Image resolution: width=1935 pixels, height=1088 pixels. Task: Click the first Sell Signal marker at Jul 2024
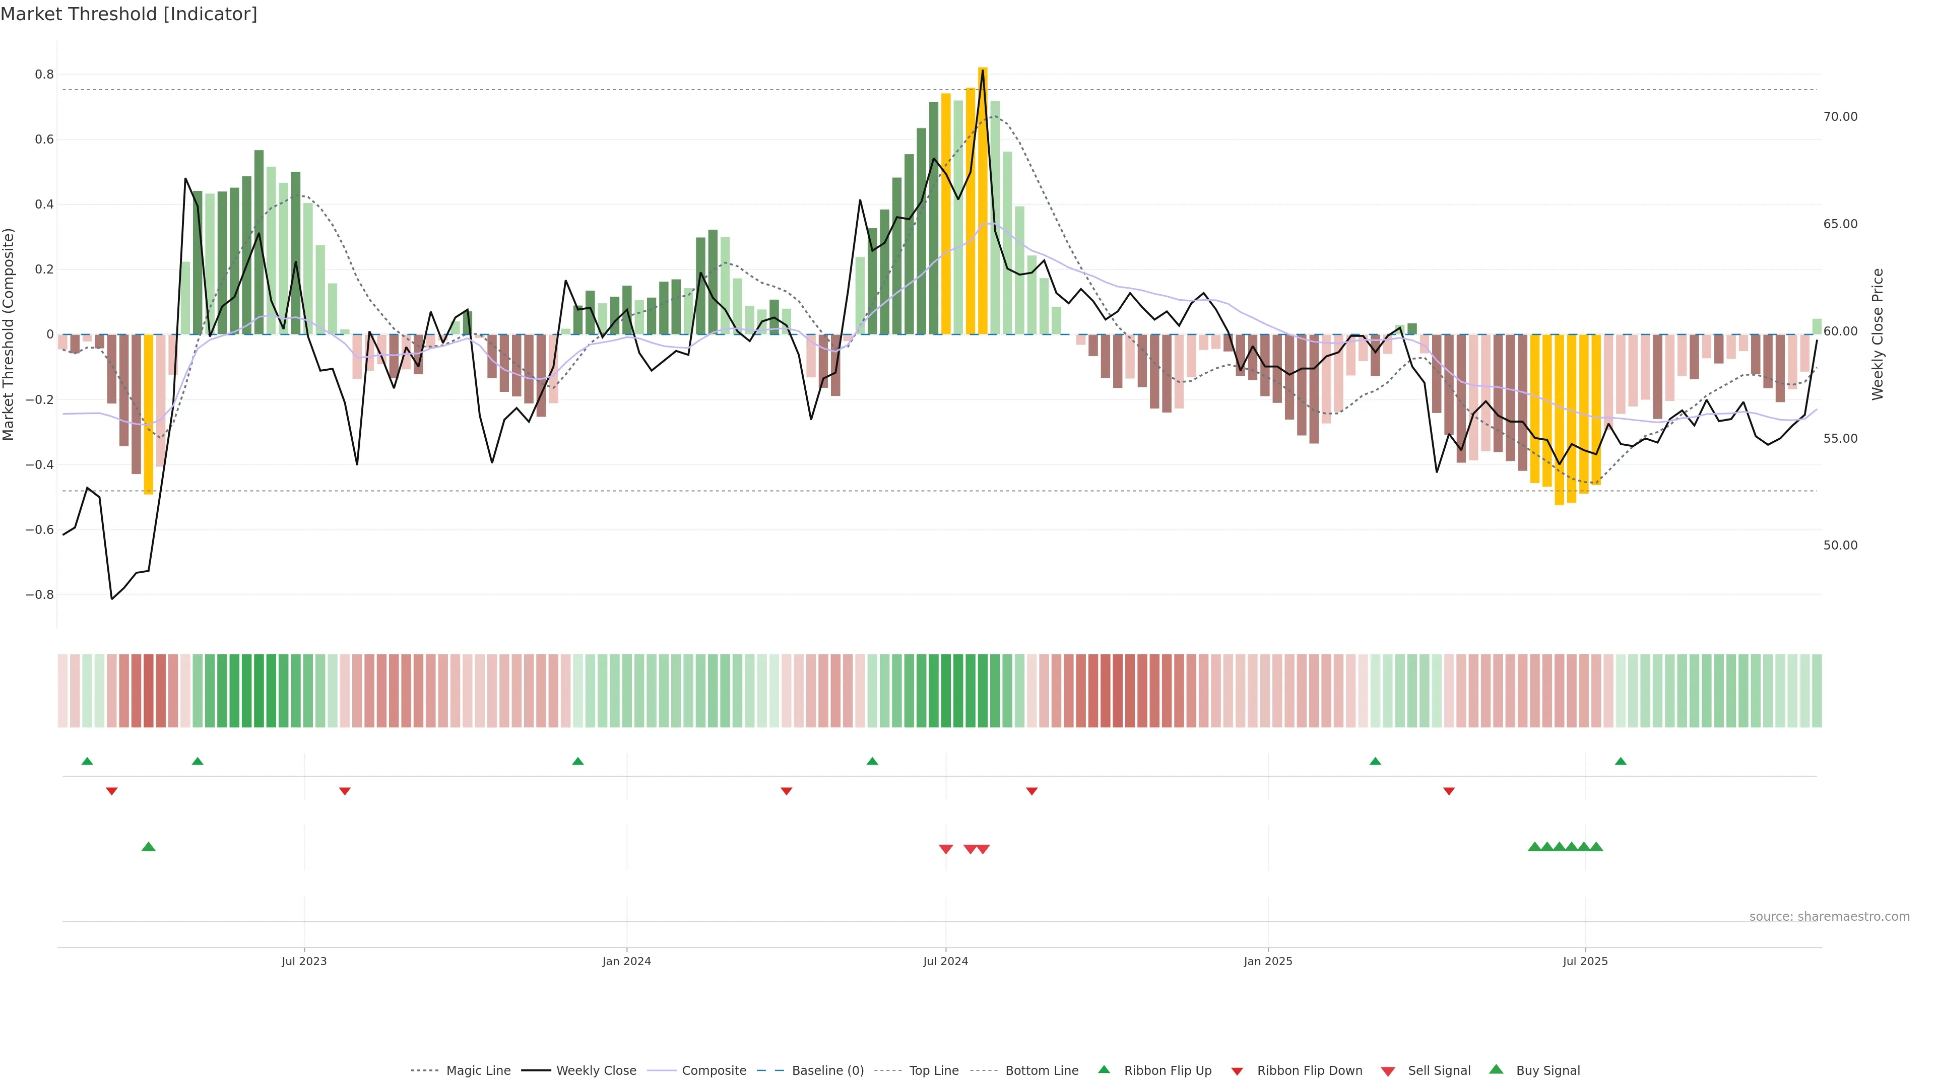tap(946, 849)
